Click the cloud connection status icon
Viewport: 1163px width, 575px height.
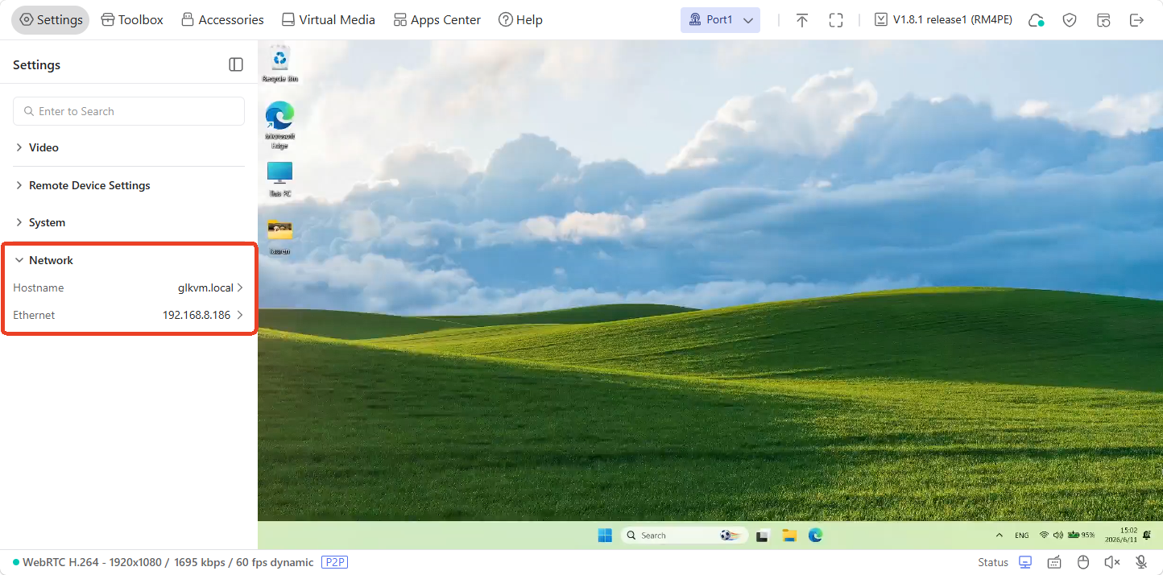click(x=1037, y=20)
